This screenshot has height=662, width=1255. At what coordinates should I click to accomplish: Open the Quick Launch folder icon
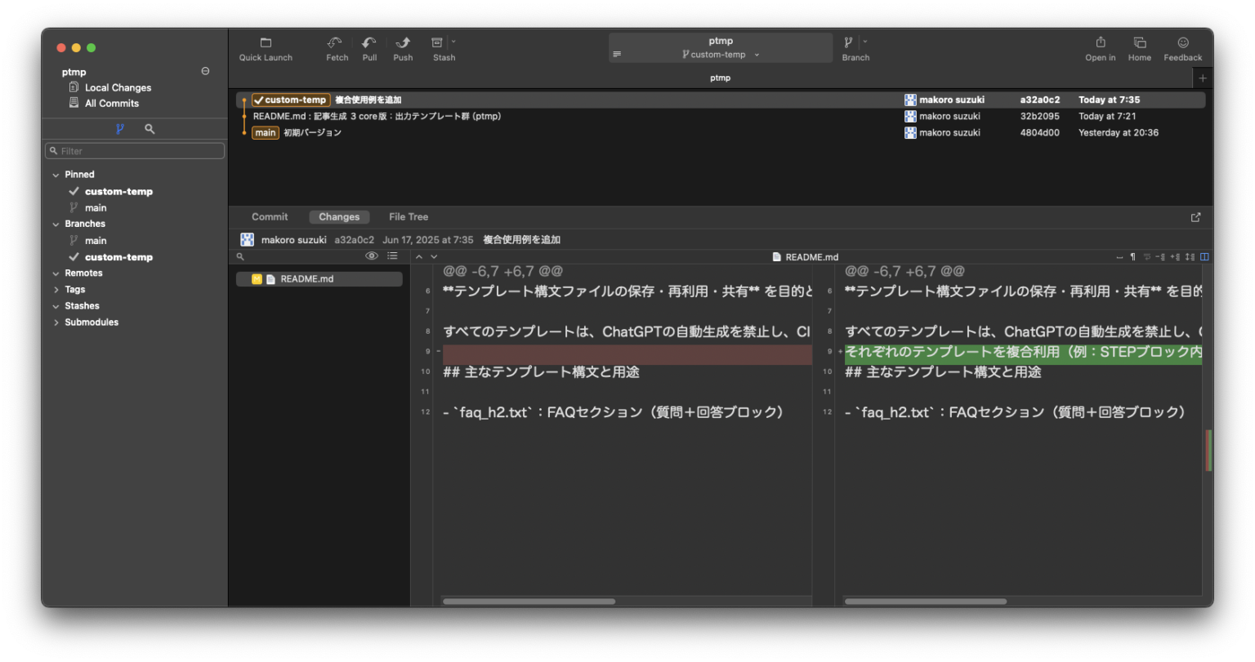(x=266, y=42)
